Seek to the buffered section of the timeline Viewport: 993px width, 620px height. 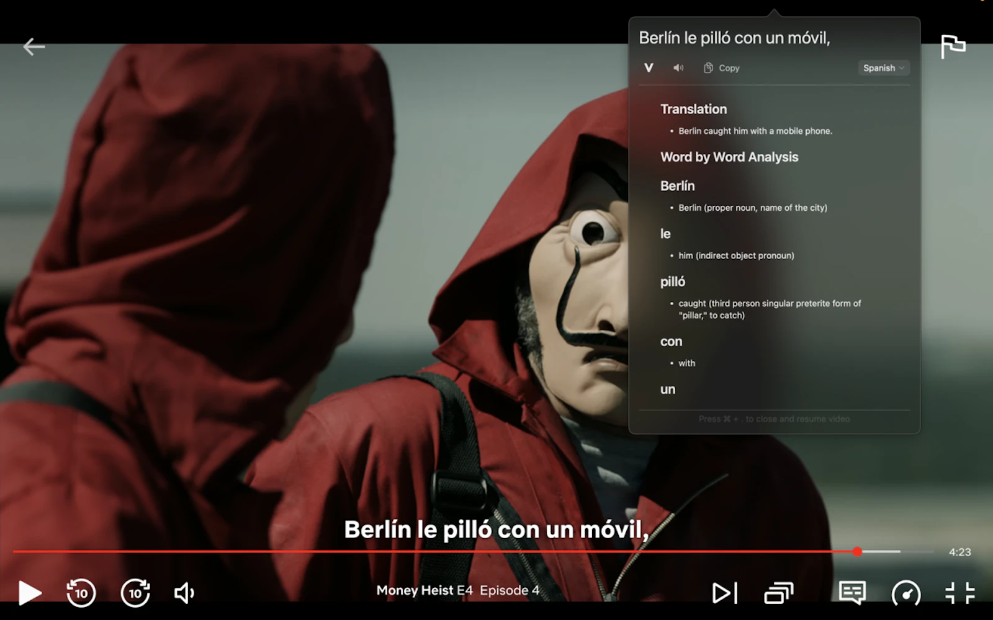(881, 551)
